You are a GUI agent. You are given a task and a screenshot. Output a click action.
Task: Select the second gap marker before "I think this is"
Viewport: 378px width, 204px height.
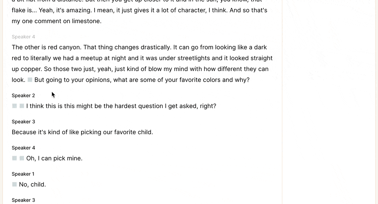22,106
